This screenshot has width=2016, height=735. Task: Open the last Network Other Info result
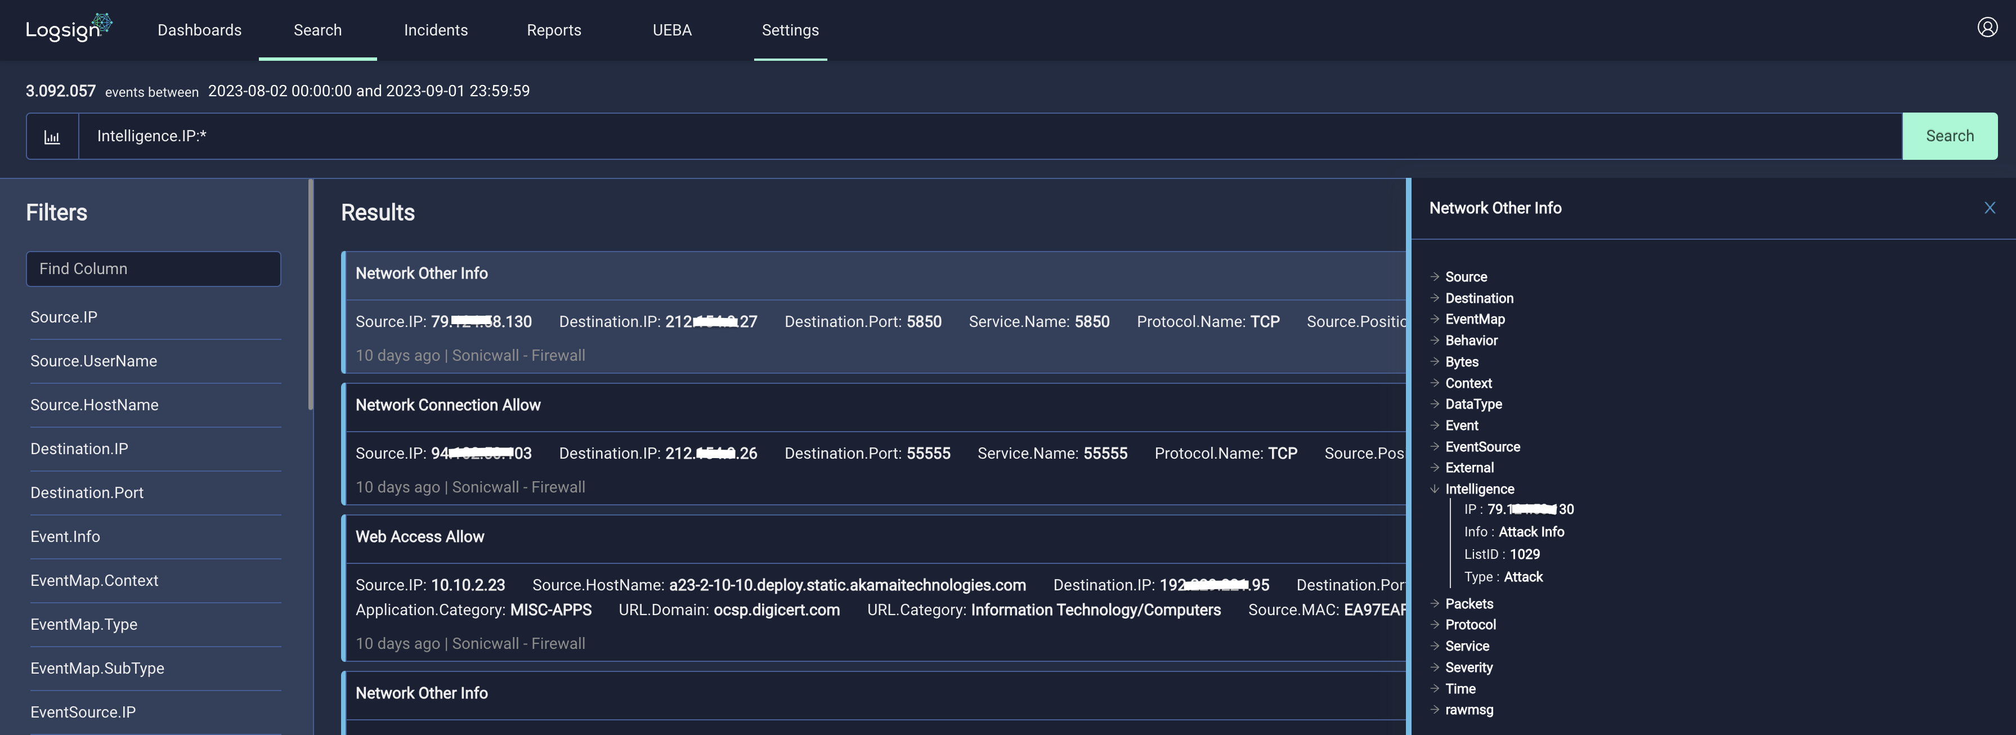tap(875, 703)
